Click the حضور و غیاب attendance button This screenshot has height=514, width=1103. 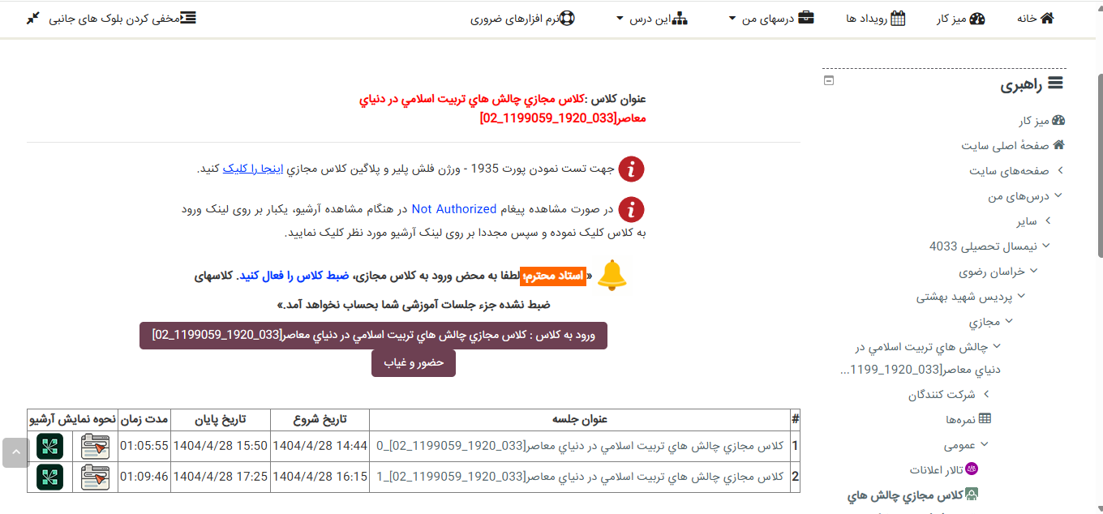(x=414, y=362)
